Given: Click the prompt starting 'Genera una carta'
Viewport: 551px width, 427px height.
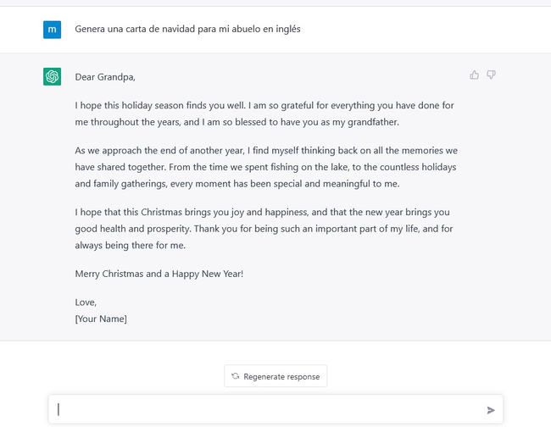Looking at the screenshot, I should point(187,29).
